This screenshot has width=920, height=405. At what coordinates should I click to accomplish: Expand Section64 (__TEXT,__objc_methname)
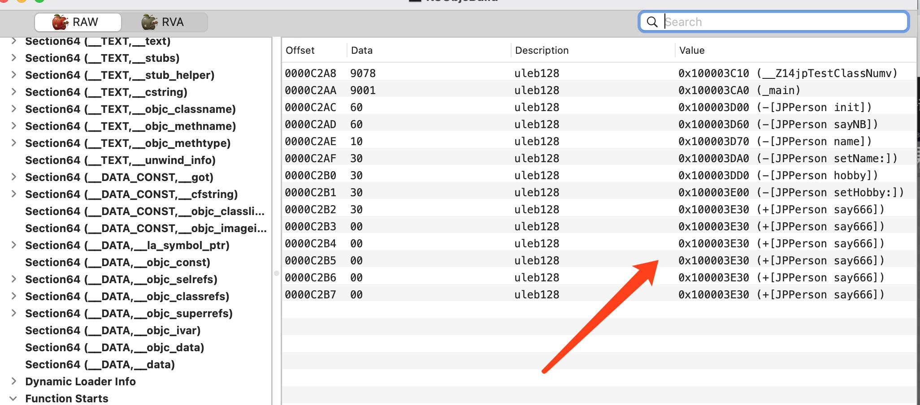point(14,126)
